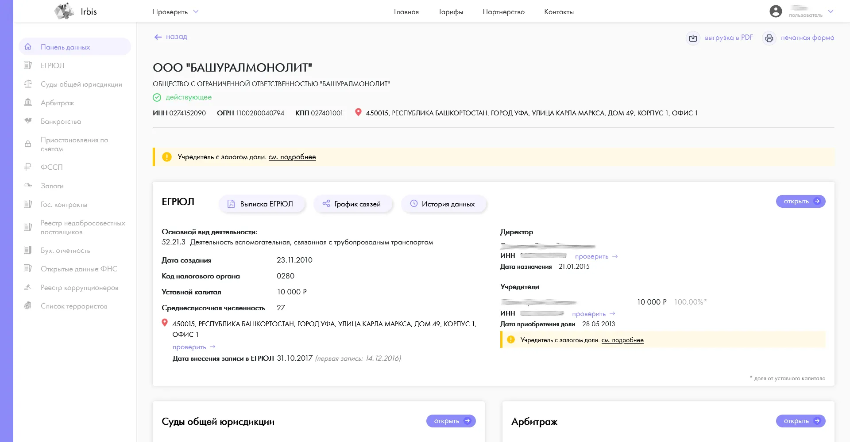Open the Тарифы menu item
This screenshot has width=850, height=442.
pos(451,12)
